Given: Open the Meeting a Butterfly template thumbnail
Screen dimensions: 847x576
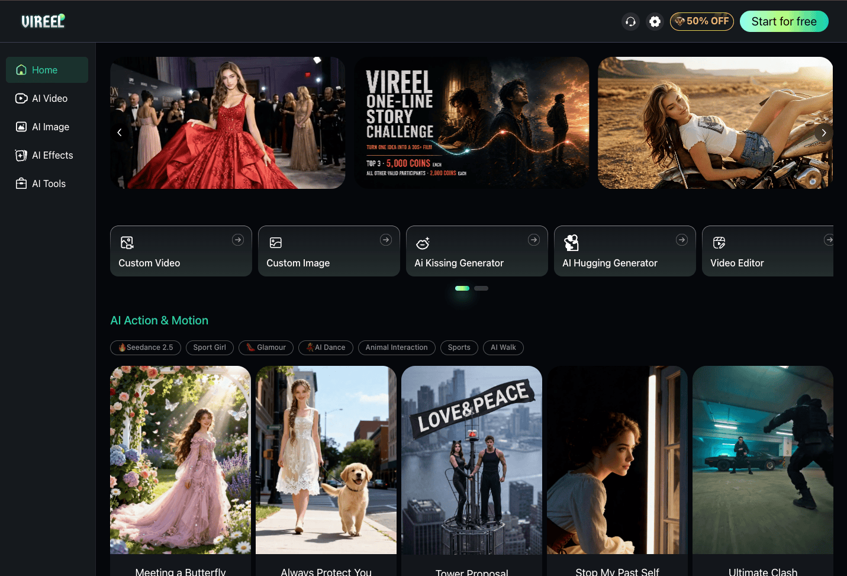Looking at the screenshot, I should [x=181, y=460].
